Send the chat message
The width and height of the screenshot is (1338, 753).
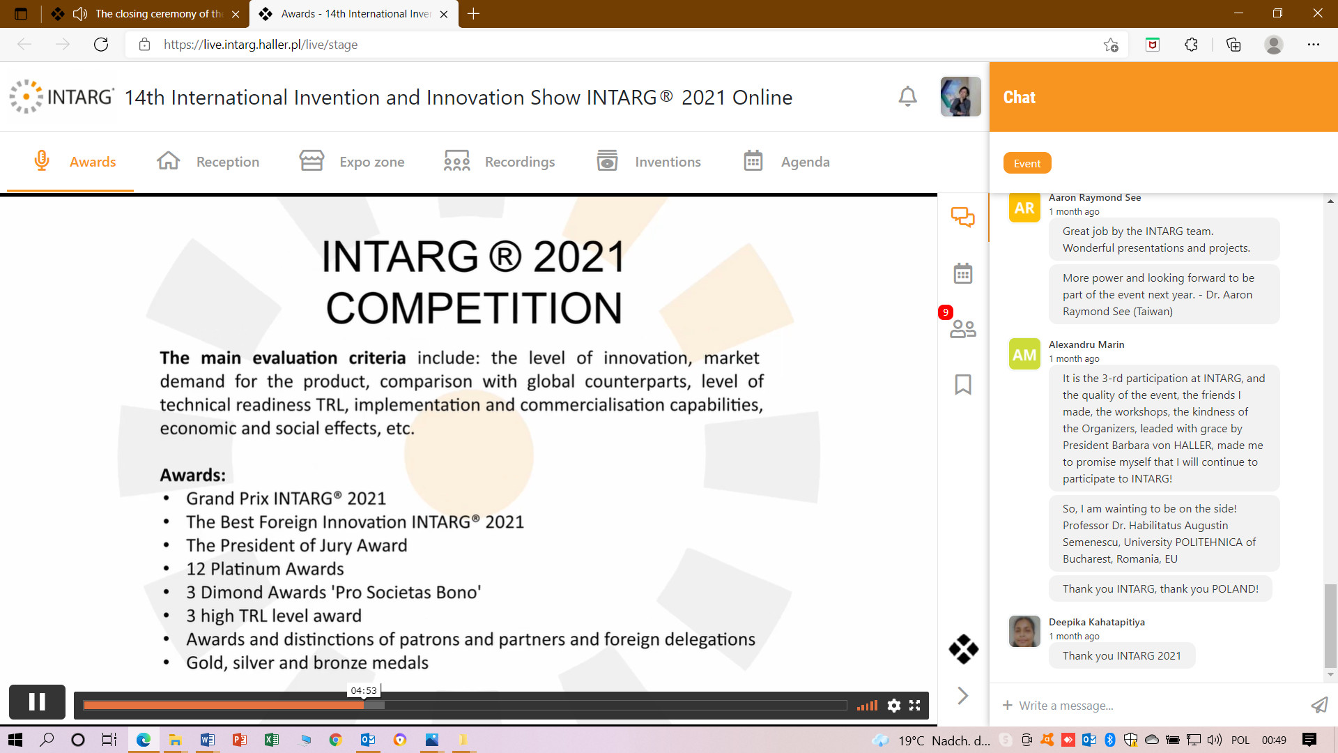pyautogui.click(x=1319, y=706)
